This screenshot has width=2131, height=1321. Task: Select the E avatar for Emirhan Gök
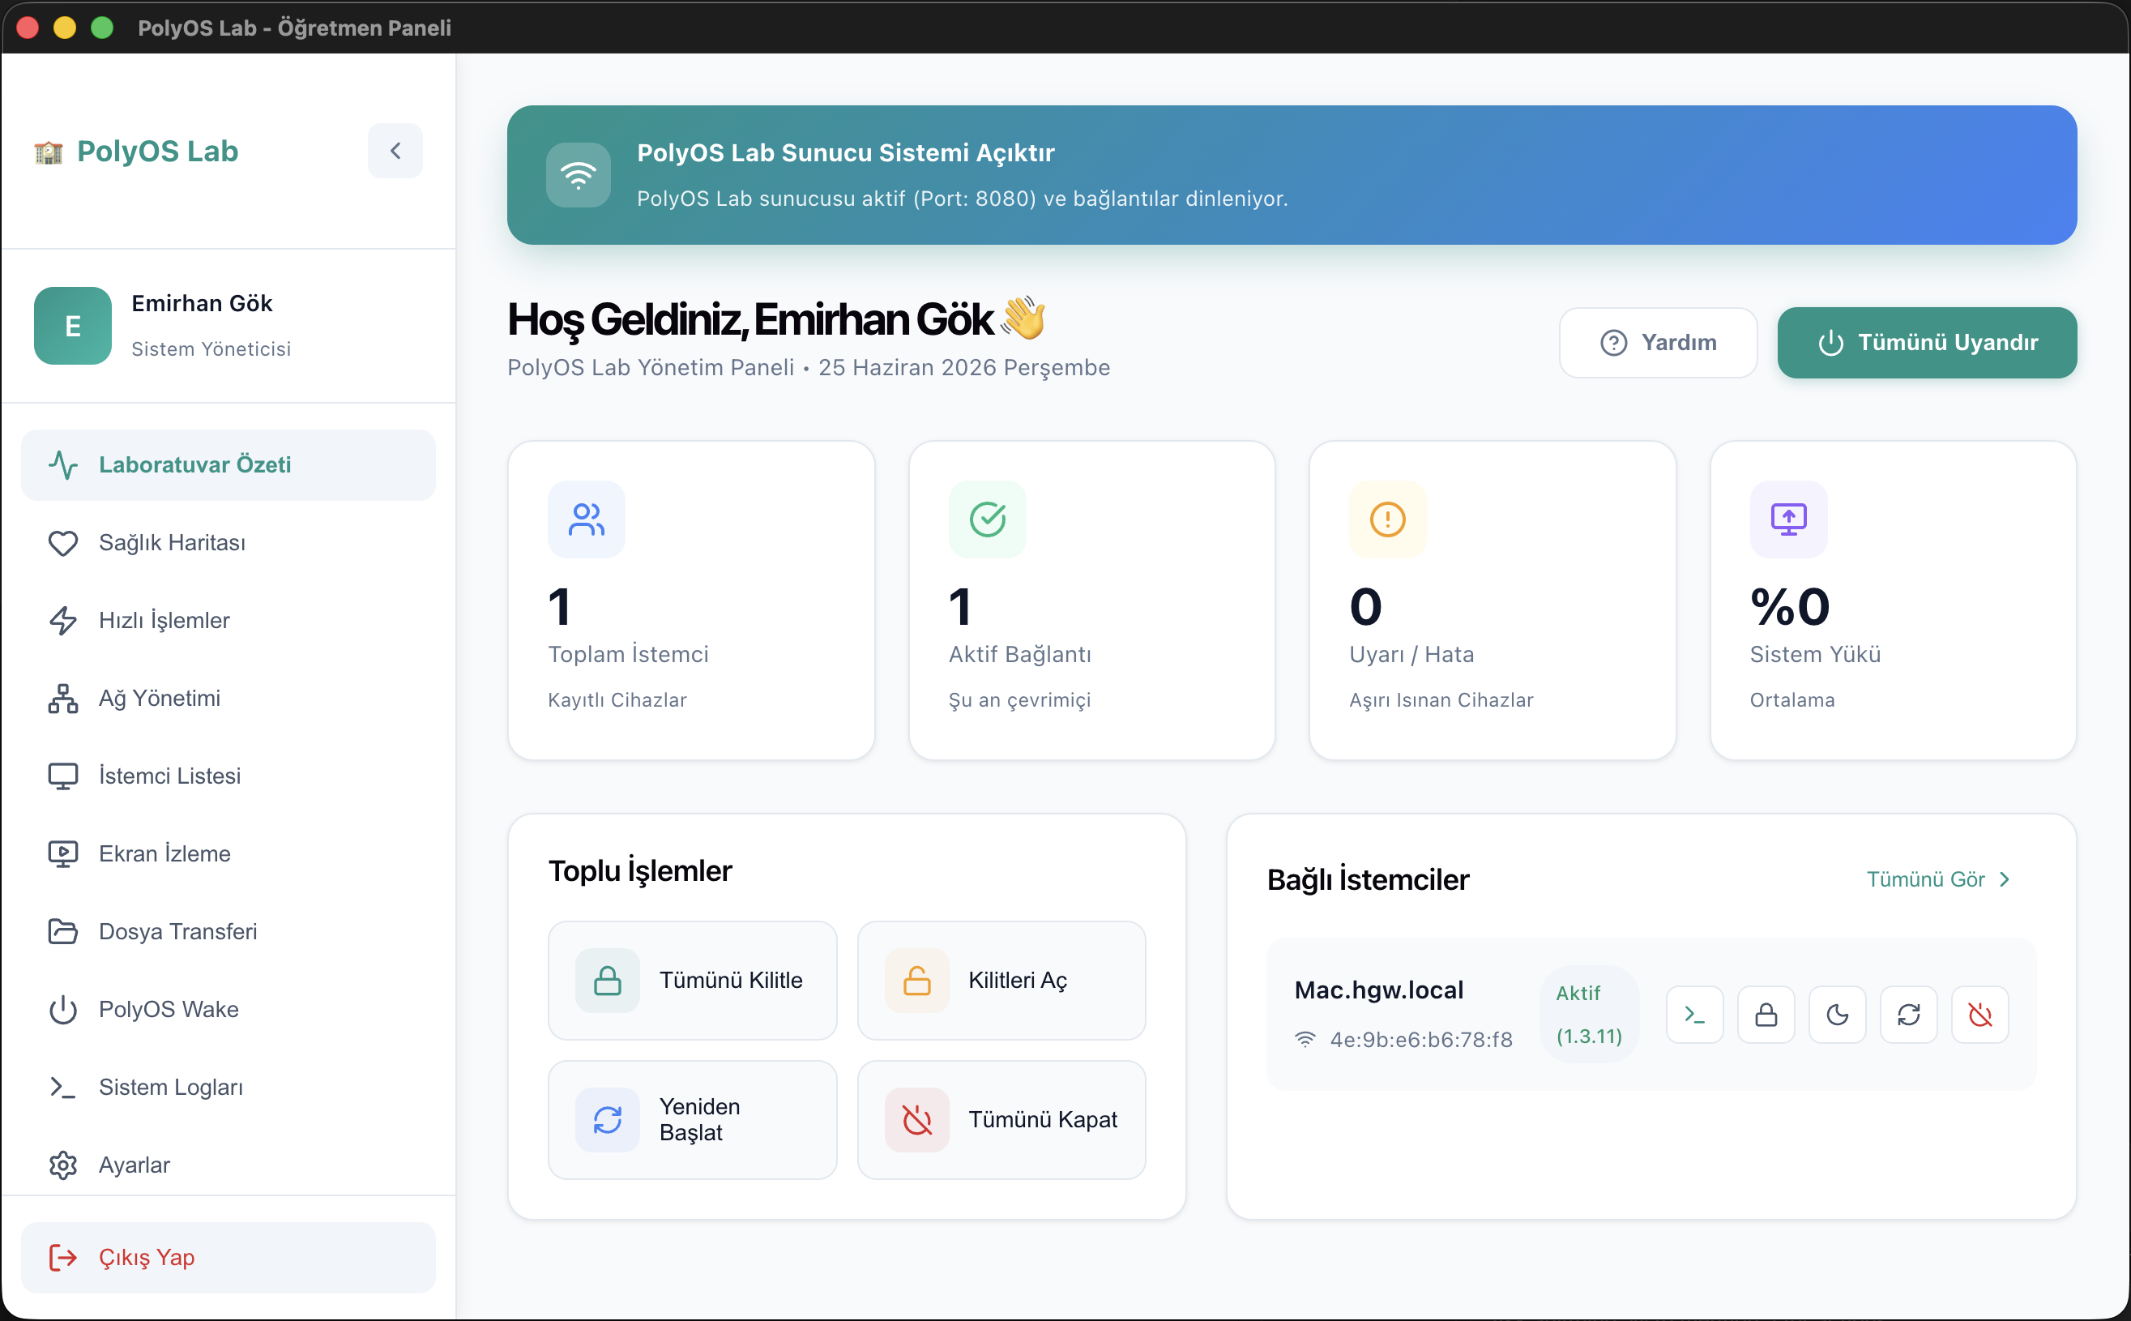[x=72, y=326]
